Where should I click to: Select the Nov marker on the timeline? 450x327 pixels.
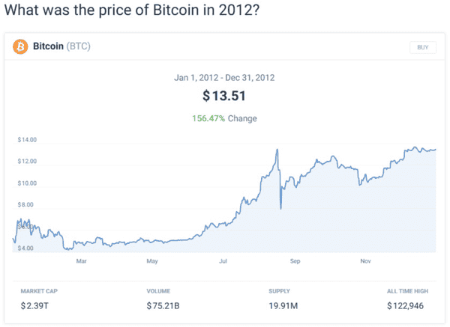click(x=365, y=261)
